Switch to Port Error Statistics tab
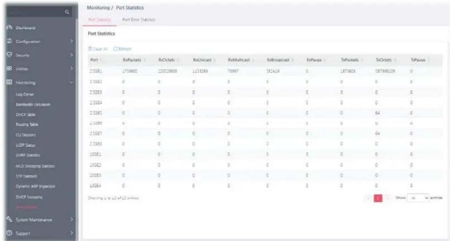 pyautogui.click(x=139, y=20)
